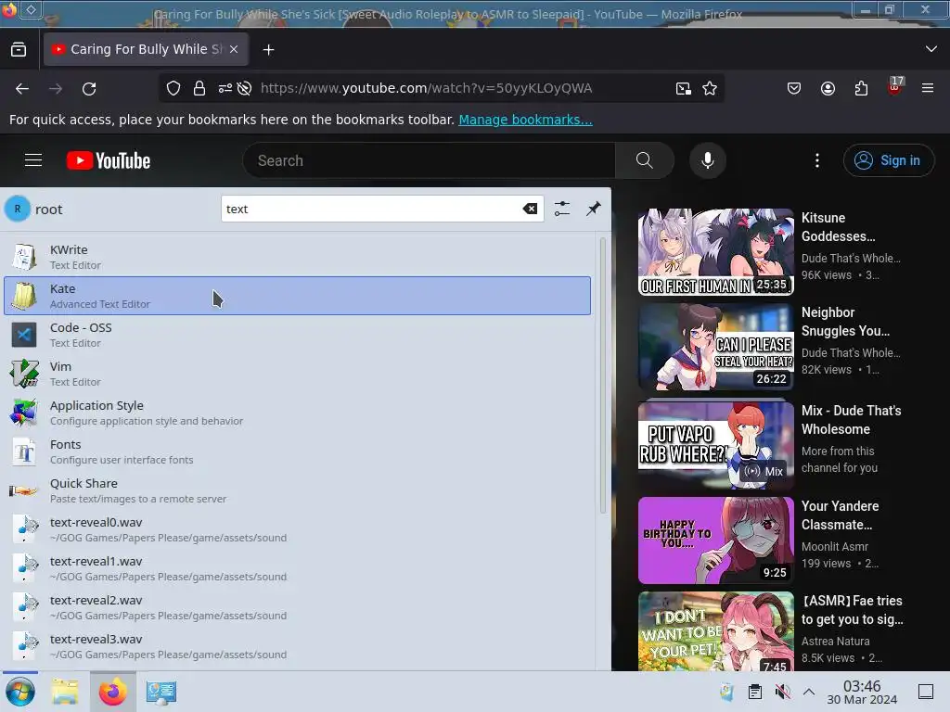Viewport: 950px width, 712px height.
Task: Open YouTube guide hamburger menu
Action: pyautogui.click(x=33, y=160)
